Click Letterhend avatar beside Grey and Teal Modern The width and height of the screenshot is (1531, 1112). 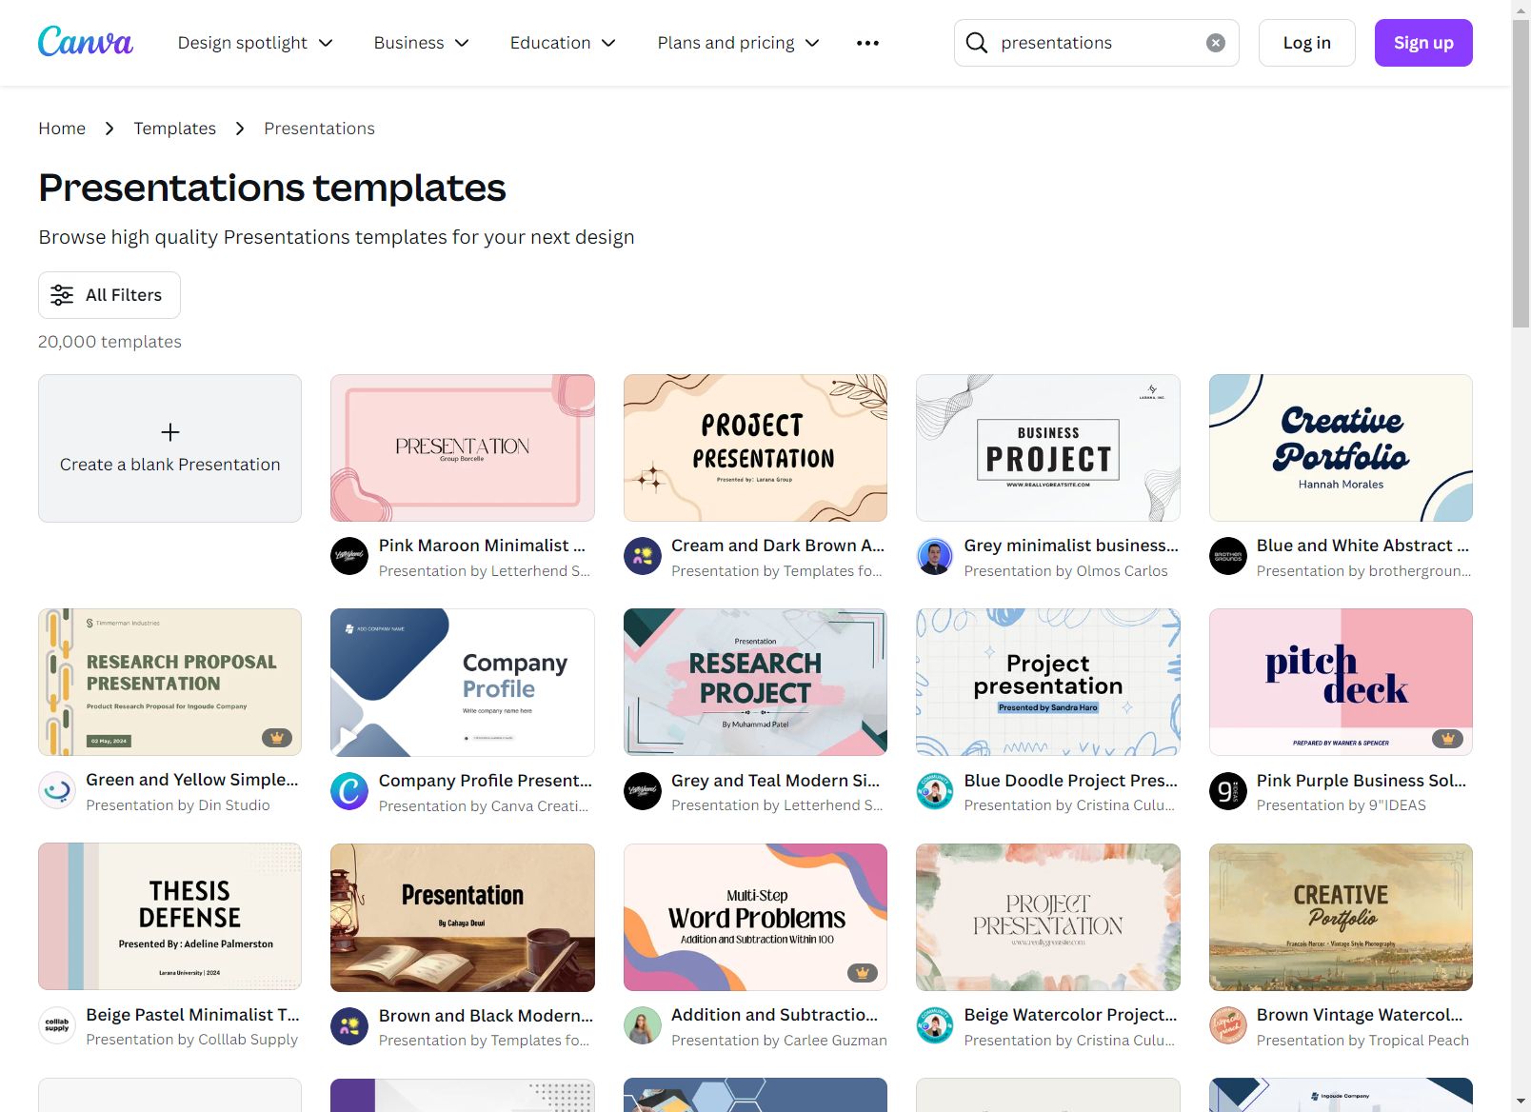(x=643, y=791)
